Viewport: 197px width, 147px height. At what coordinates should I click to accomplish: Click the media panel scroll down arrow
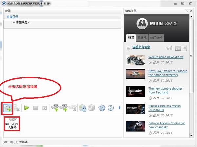pos(191,136)
